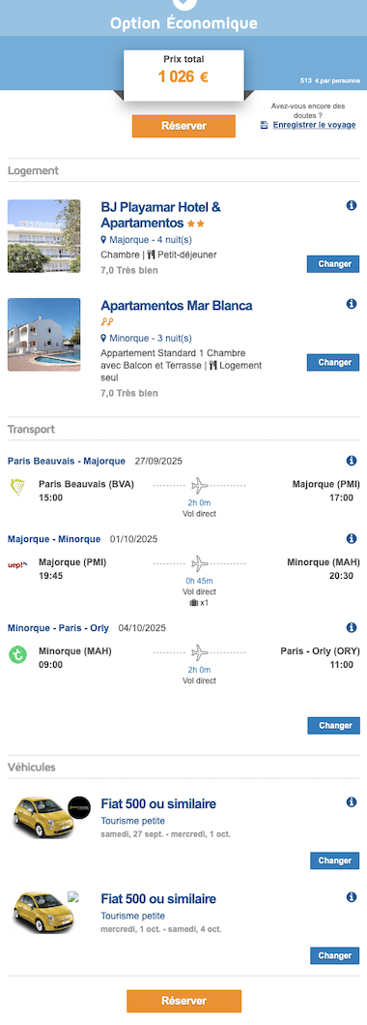Change the Apartamentos Mar Blanca accommodation
This screenshot has width=367, height=1025.
coord(333,362)
